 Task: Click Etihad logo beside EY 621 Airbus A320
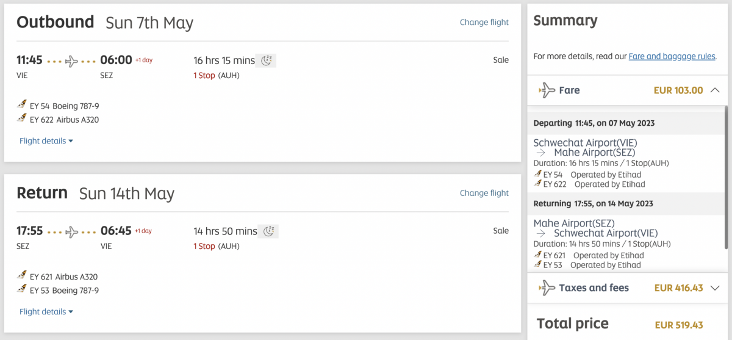pyautogui.click(x=23, y=276)
